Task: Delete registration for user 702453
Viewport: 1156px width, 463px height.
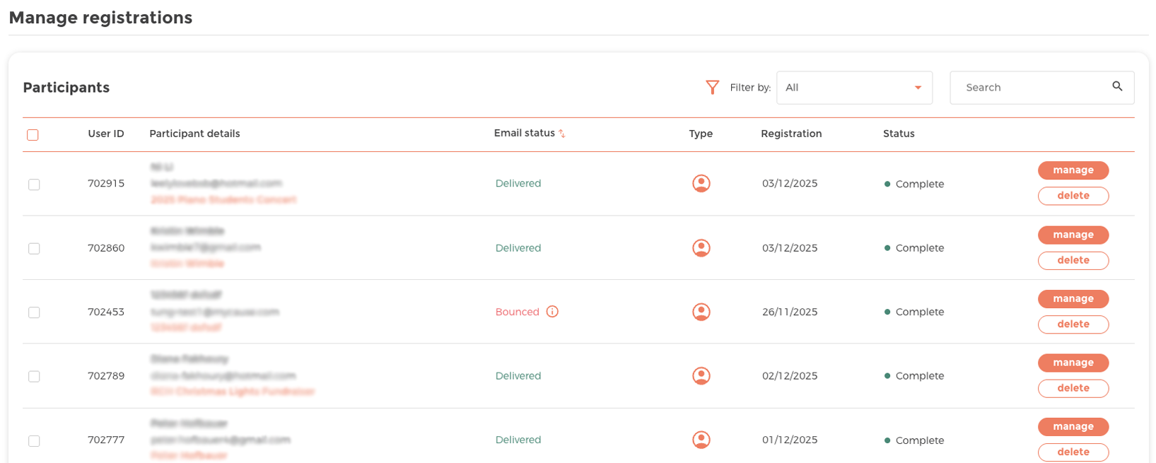Action: [x=1073, y=324]
